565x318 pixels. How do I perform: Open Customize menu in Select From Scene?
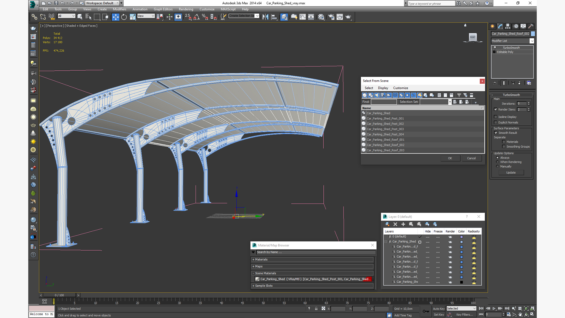(401, 88)
